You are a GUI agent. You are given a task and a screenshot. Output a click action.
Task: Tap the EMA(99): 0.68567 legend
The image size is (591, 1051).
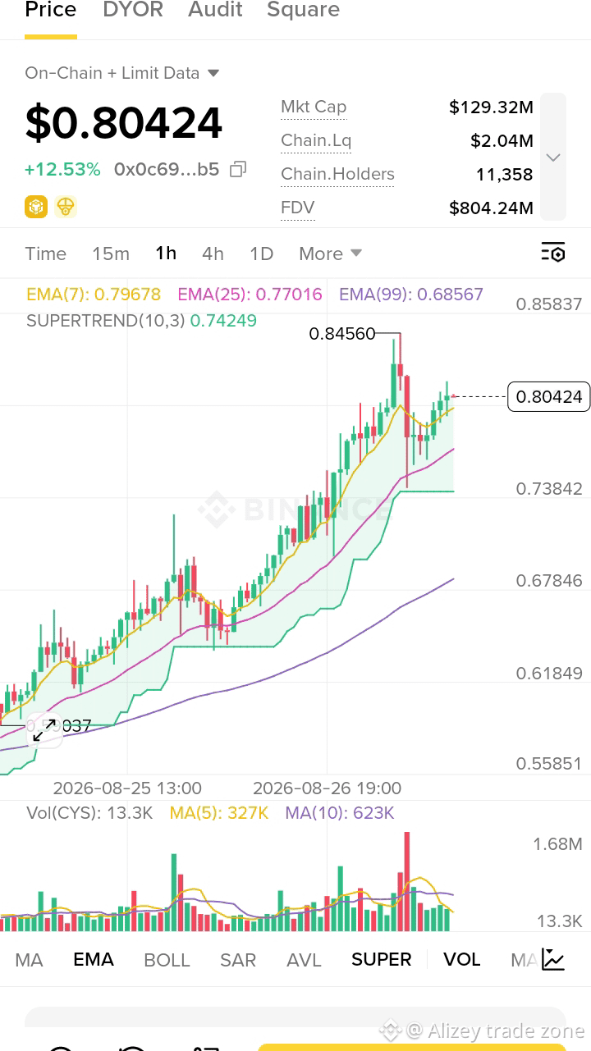click(411, 294)
